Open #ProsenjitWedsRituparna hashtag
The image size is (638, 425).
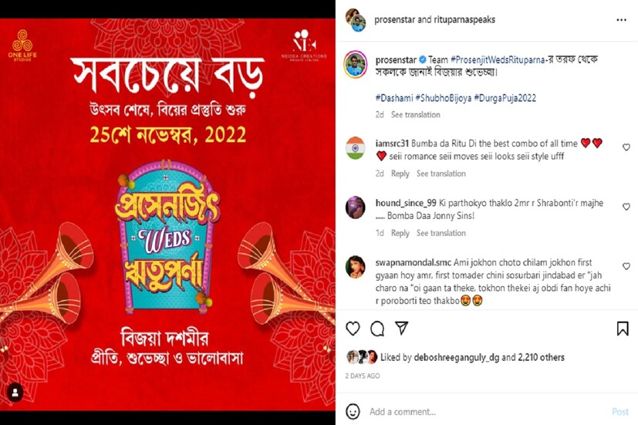[x=498, y=60]
